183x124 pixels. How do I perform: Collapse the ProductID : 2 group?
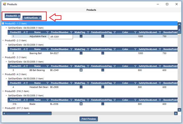pos(3,41)
